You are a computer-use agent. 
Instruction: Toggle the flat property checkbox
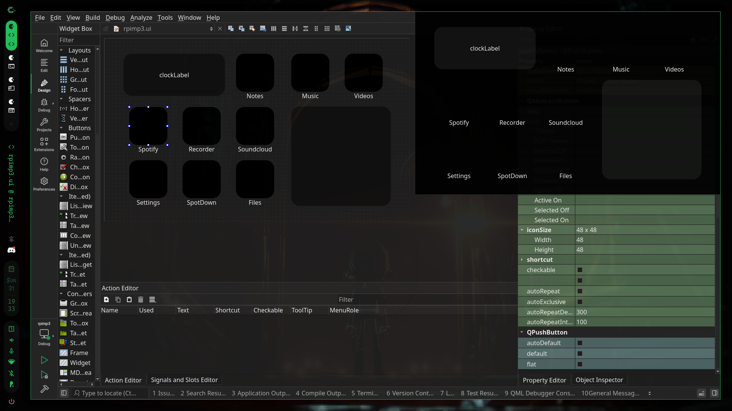(580, 364)
